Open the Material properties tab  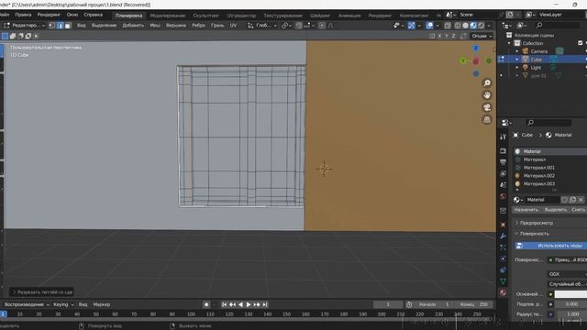[503, 292]
